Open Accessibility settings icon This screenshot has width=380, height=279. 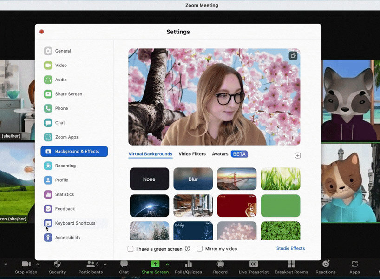pos(48,237)
